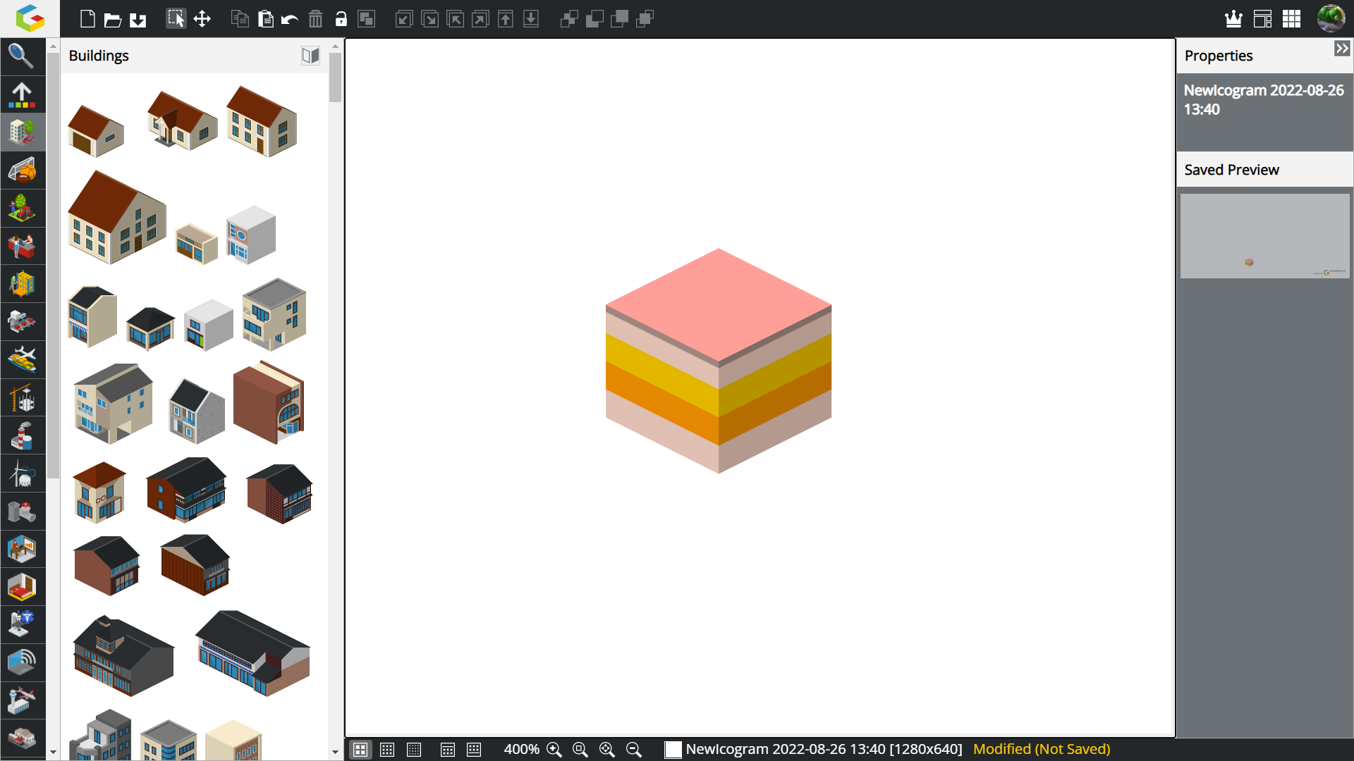
Task: Toggle the large grid view option
Action: point(360,750)
